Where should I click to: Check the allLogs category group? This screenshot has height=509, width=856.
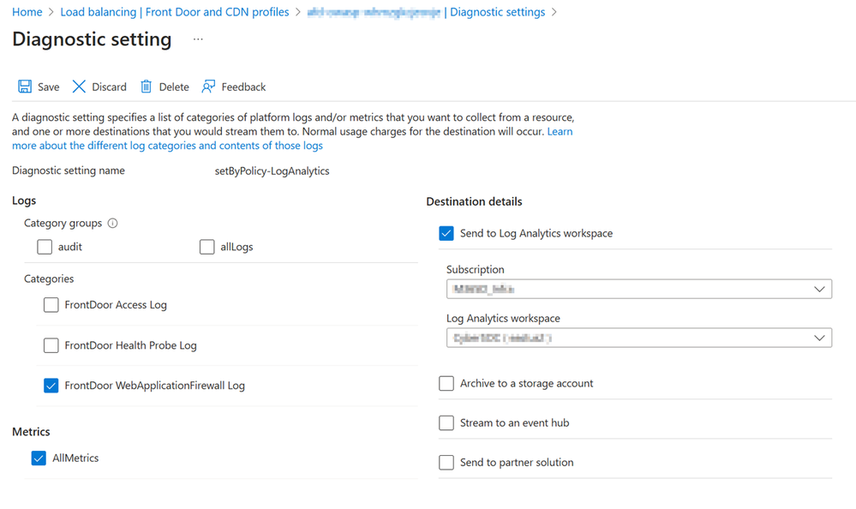pyautogui.click(x=207, y=247)
